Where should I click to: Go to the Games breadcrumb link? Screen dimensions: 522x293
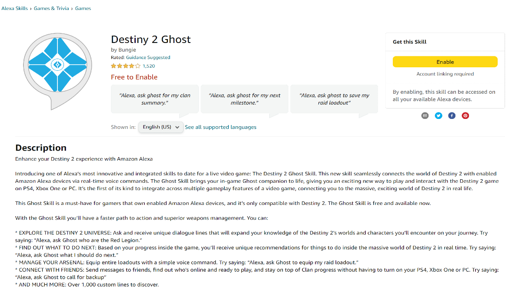tap(83, 8)
